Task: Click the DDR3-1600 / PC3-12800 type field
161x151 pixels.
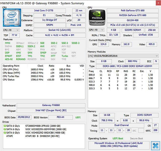Action: click(127, 66)
